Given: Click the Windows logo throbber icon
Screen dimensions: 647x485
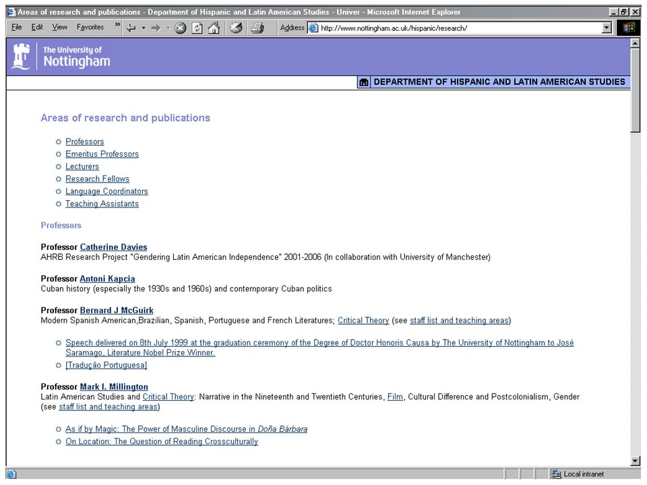Looking at the screenshot, I should point(628,28).
